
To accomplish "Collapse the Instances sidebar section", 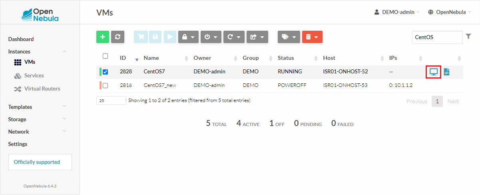I will [37, 51].
